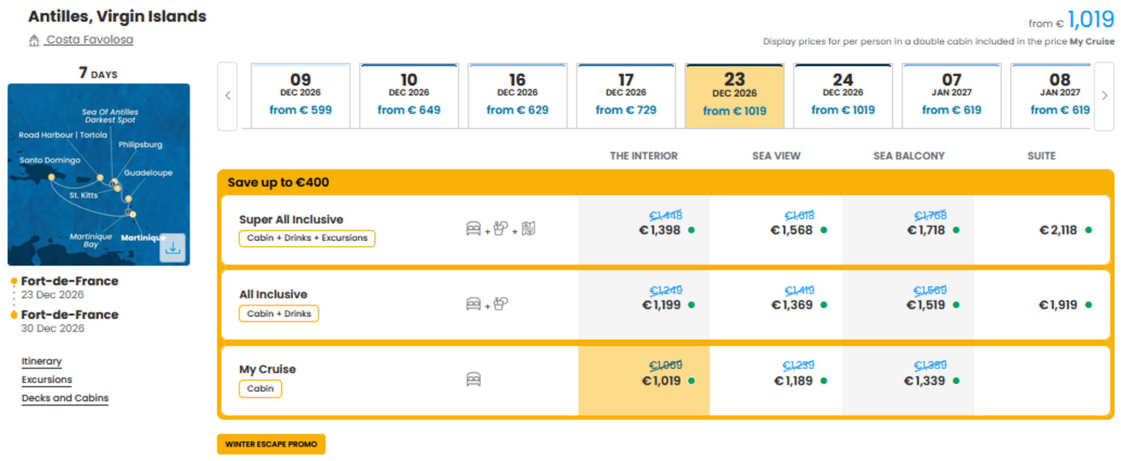
Task: Click the excursions map icon in Super All Inclusive row
Action: click(x=528, y=229)
